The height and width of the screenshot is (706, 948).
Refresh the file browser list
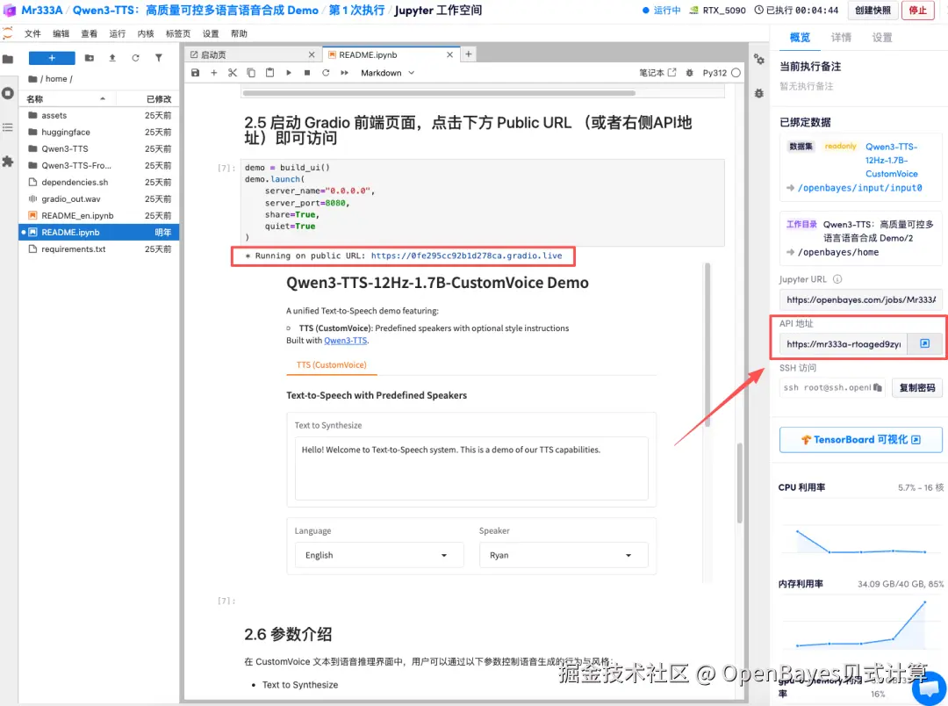tap(135, 58)
